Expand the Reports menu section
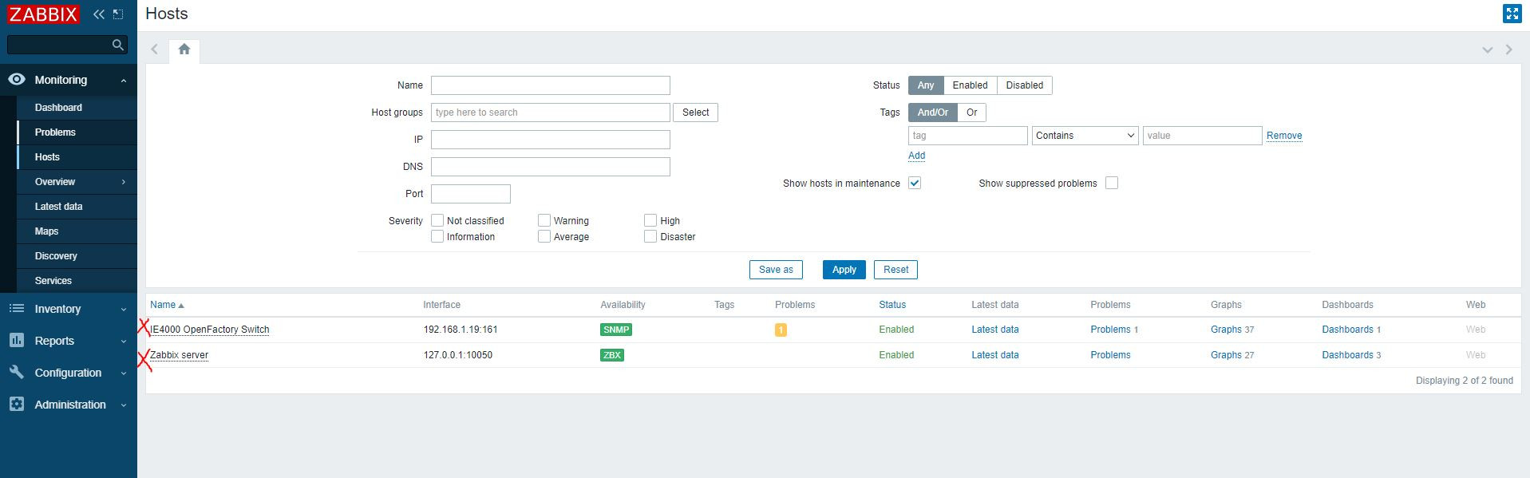 pyautogui.click(x=69, y=341)
